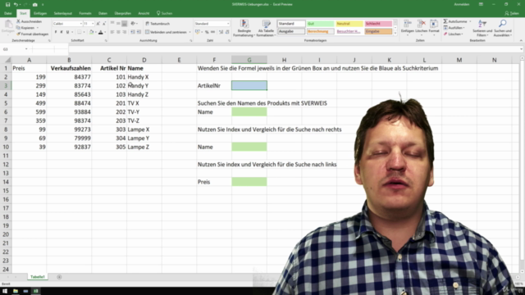This screenshot has width=525, height=295.
Task: Open Löschen eraser dropdown in Bearbeiten
Action: tap(453, 34)
